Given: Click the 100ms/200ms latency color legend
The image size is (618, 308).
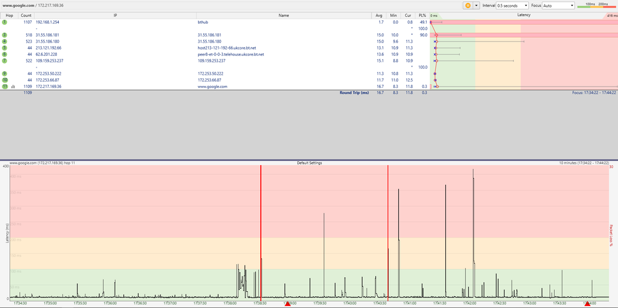Looking at the screenshot, I should pos(597,5).
